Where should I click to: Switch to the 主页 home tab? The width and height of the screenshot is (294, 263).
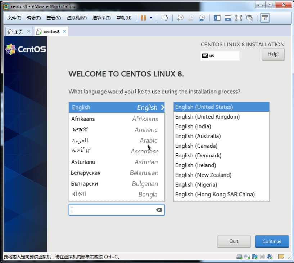tap(16, 32)
